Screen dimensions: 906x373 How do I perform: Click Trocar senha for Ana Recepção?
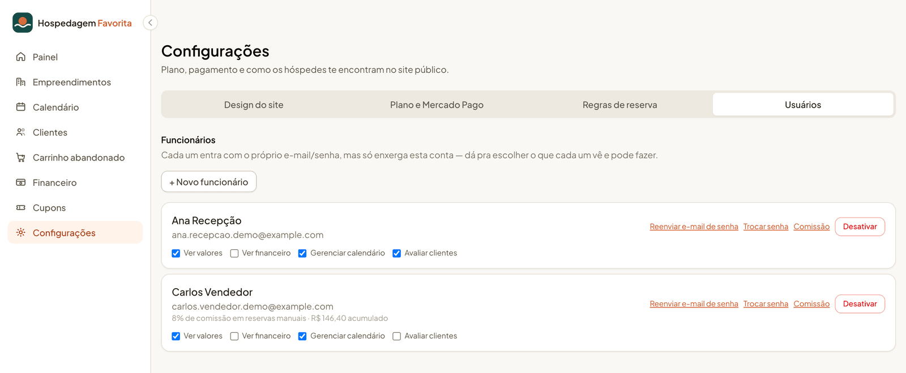(766, 227)
